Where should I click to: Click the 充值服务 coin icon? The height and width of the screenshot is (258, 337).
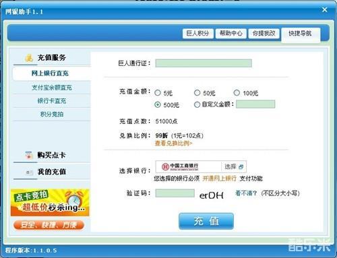click(29, 58)
